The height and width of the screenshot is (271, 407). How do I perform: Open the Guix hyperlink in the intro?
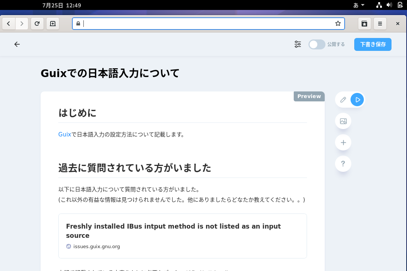65,134
